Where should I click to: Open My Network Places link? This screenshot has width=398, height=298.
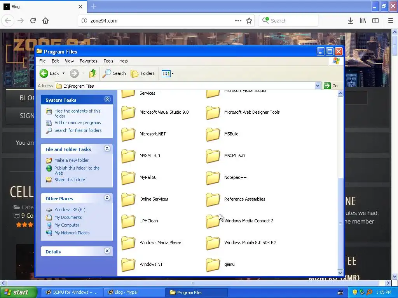tap(72, 233)
